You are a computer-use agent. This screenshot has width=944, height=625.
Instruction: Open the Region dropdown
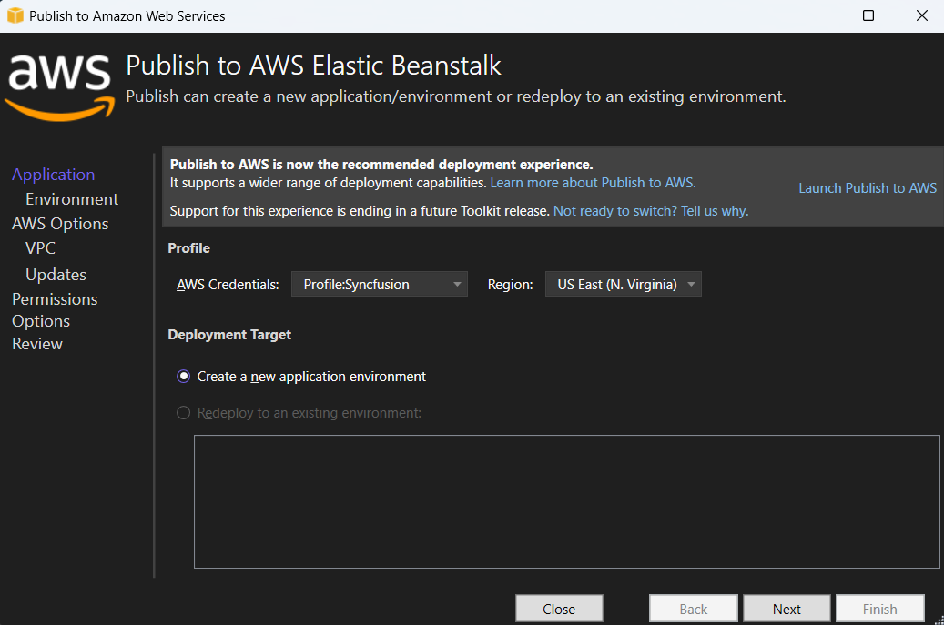pos(623,285)
